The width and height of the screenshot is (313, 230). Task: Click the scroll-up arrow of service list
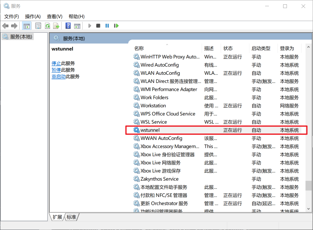(x=309, y=47)
